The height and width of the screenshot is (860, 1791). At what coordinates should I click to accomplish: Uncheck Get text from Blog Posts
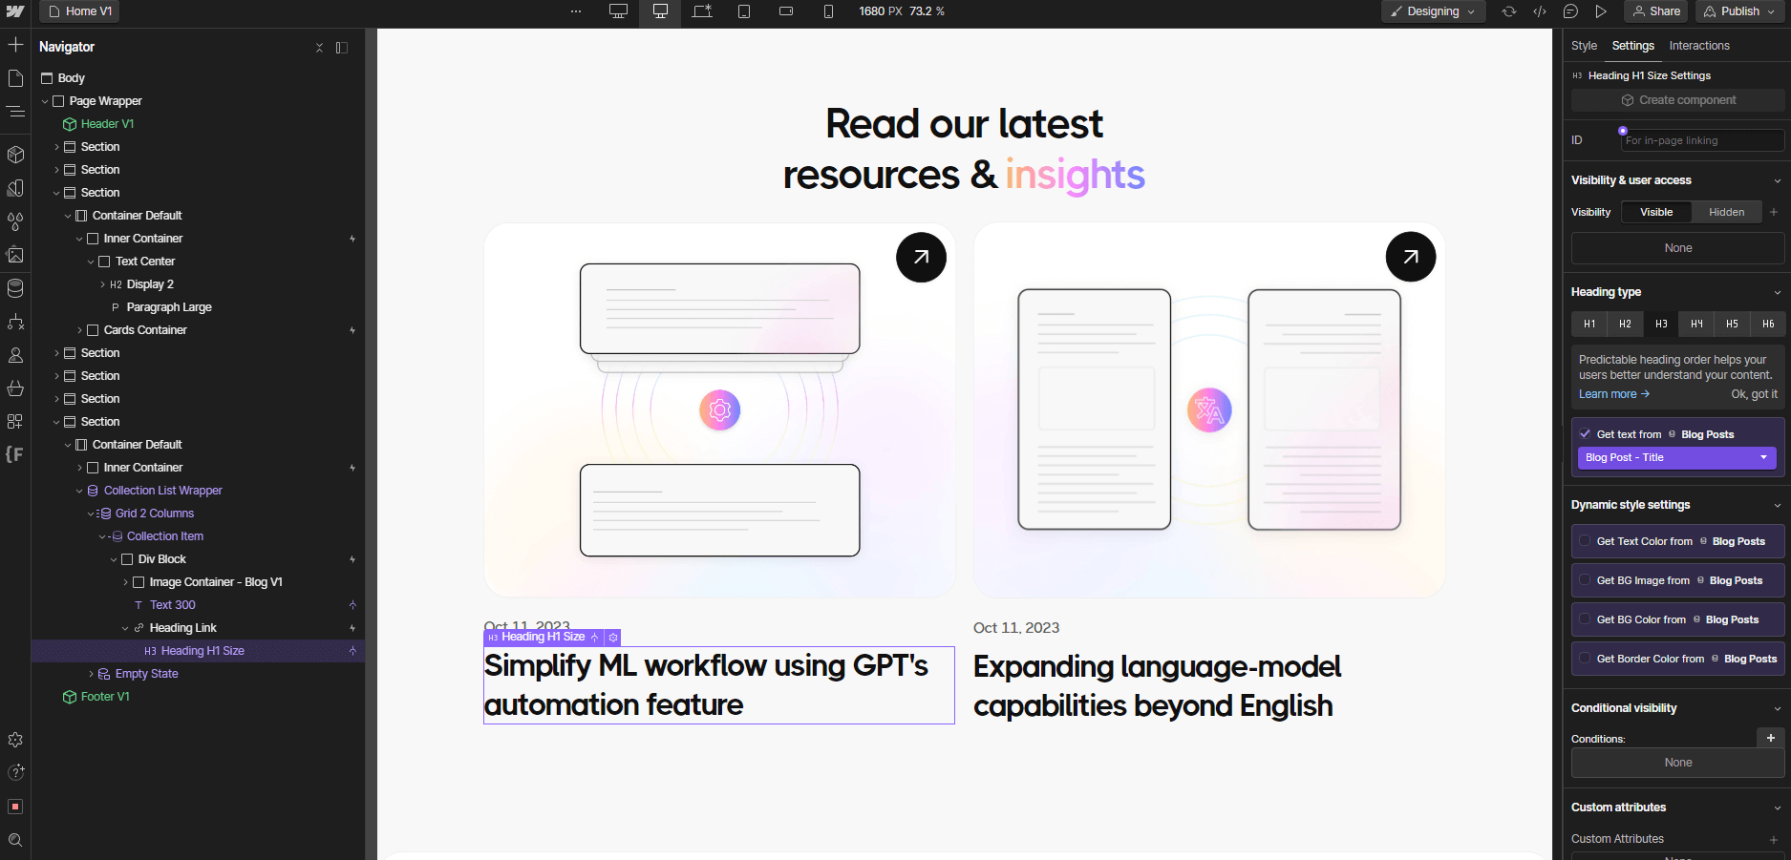[1587, 433]
